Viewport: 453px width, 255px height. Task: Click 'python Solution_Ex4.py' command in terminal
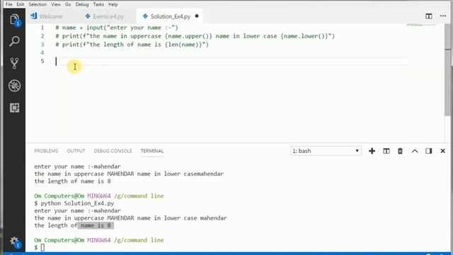pos(77,203)
